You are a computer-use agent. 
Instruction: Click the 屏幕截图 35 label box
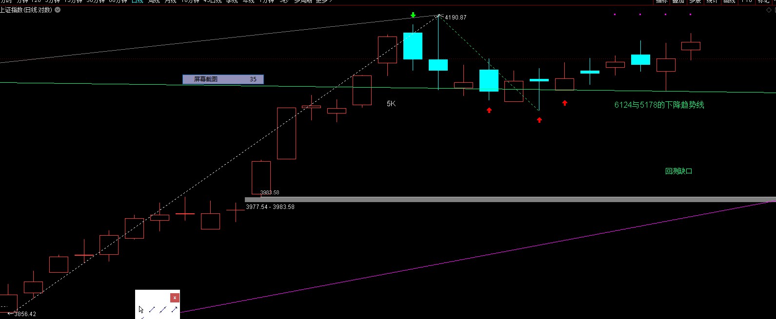coord(223,79)
